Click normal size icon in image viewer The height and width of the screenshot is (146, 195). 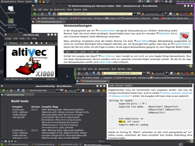pos(41,43)
